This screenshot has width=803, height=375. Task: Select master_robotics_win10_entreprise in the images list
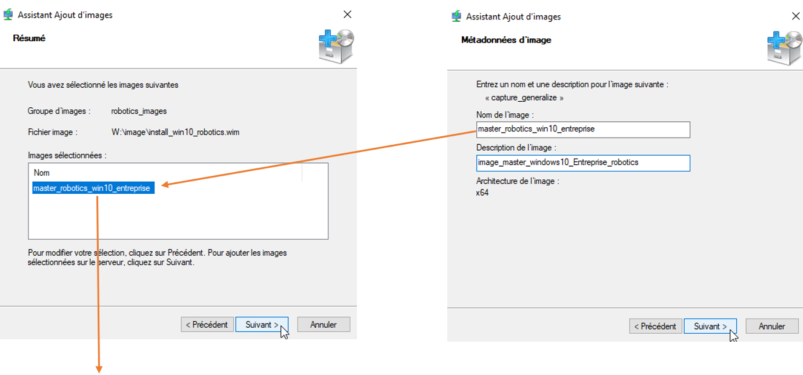(92, 188)
